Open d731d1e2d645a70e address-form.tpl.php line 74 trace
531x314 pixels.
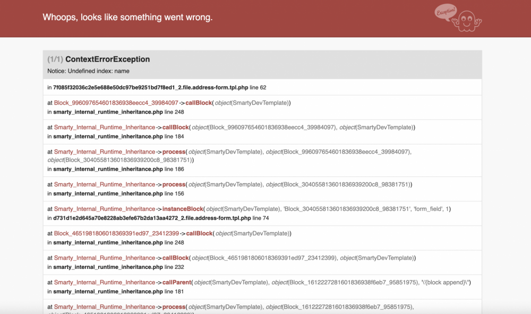click(x=158, y=218)
